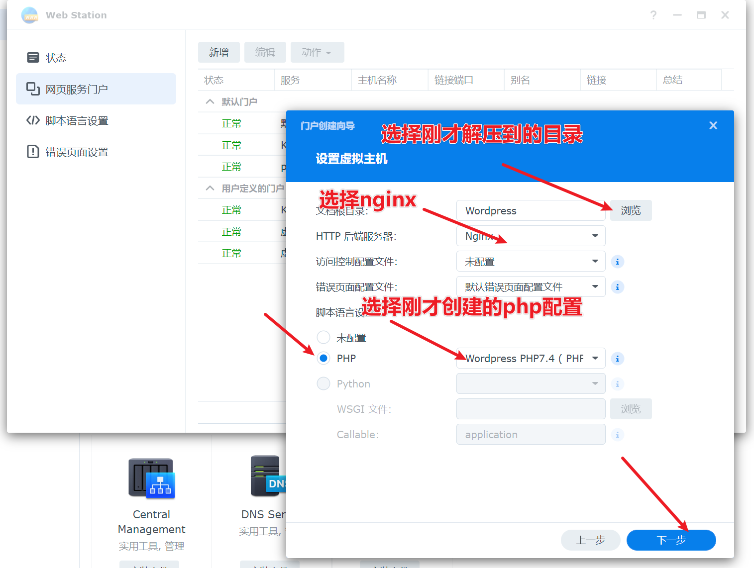The width and height of the screenshot is (754, 568).
Task: Click the Wordpress document root field
Action: [531, 210]
